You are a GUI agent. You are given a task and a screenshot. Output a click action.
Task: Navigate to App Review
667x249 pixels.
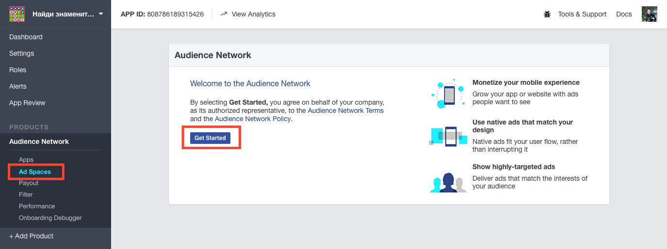point(27,103)
